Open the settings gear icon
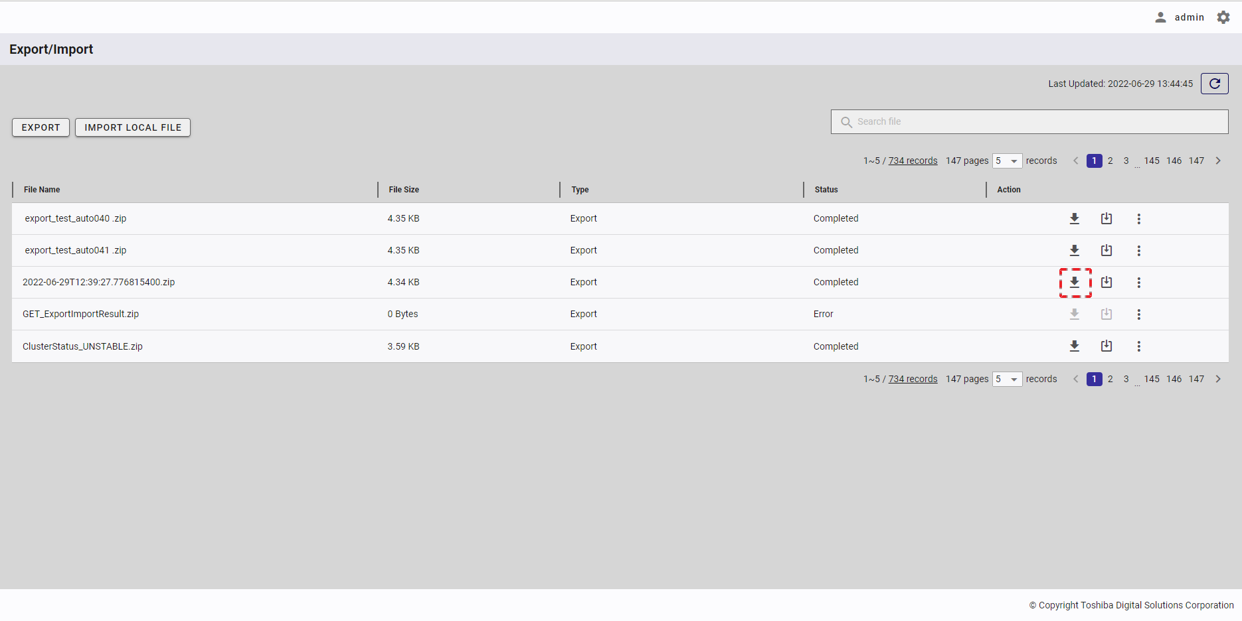 click(x=1223, y=17)
